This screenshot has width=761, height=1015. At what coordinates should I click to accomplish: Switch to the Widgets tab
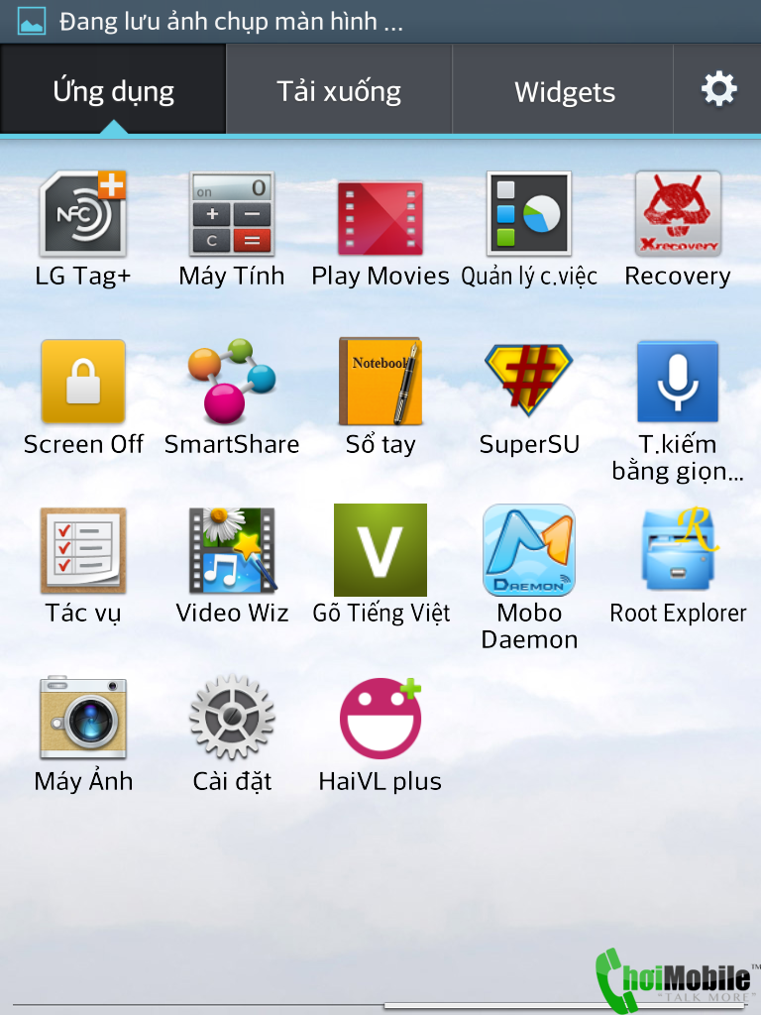pyautogui.click(x=564, y=89)
